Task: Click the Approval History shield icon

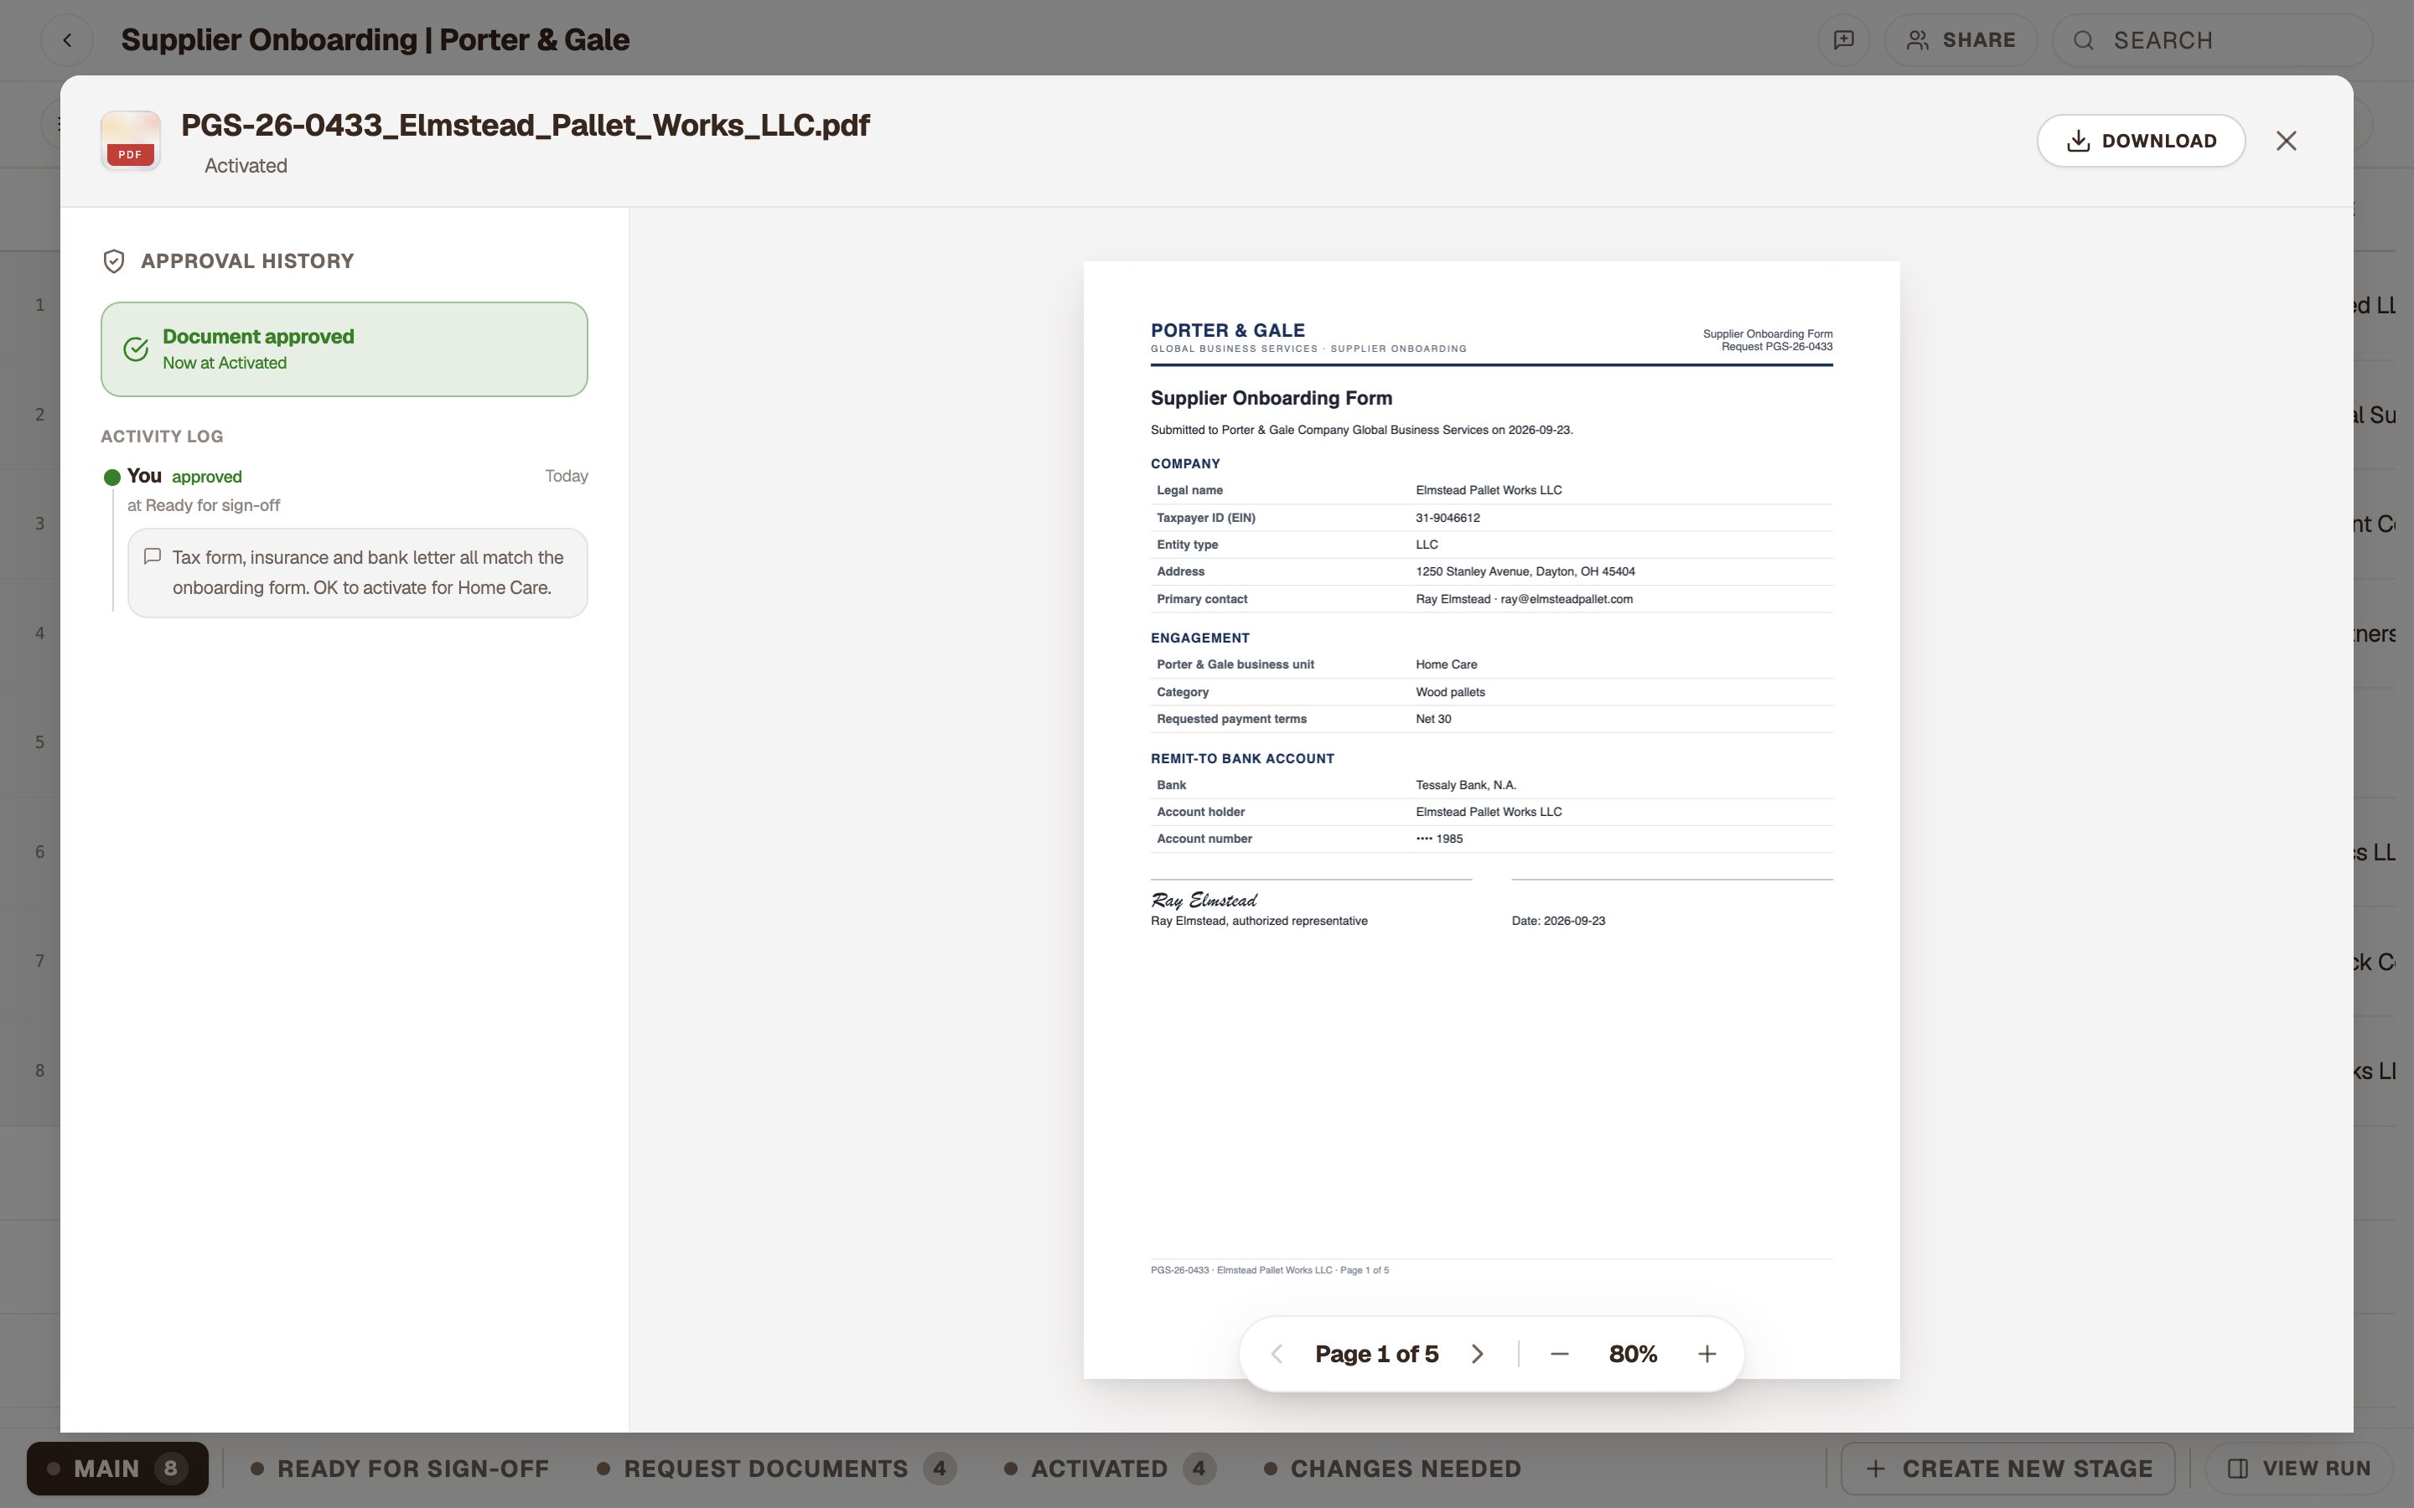Action: 114,261
